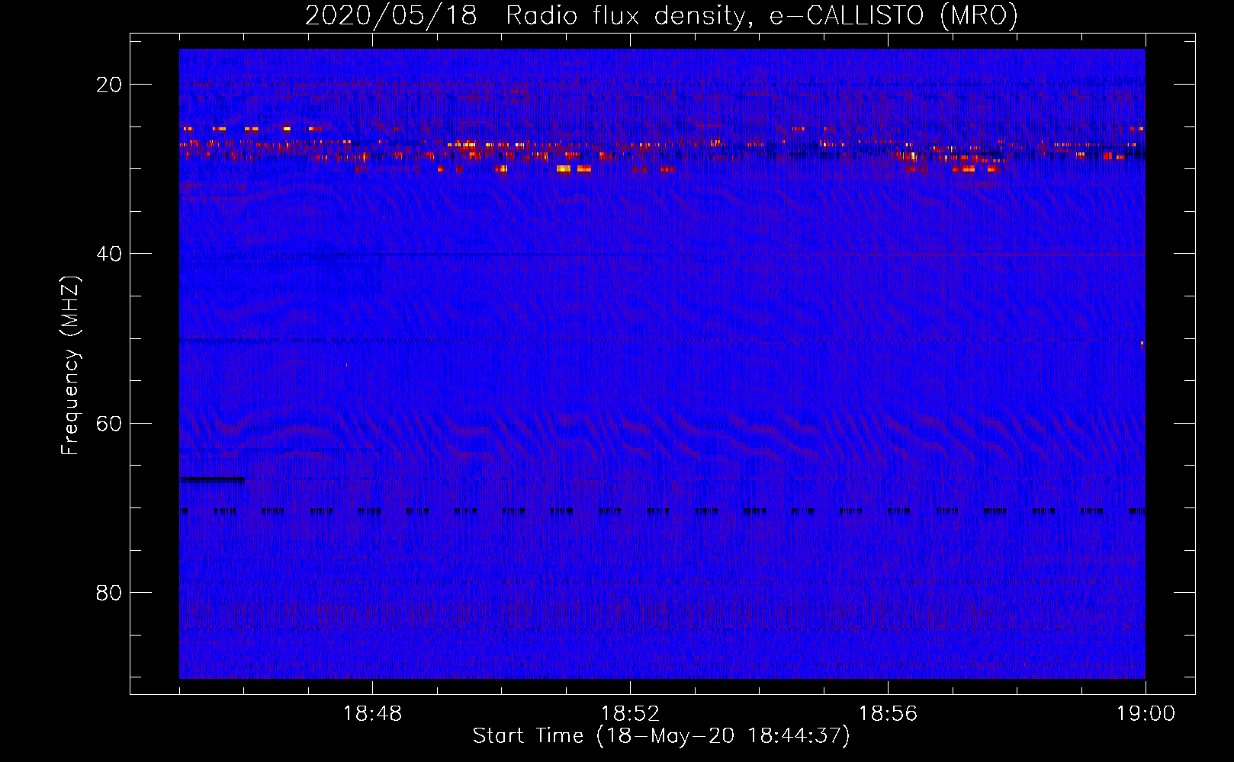Click the 18:48 time tick label
Image resolution: width=1234 pixels, height=762 pixels.
[x=372, y=714]
